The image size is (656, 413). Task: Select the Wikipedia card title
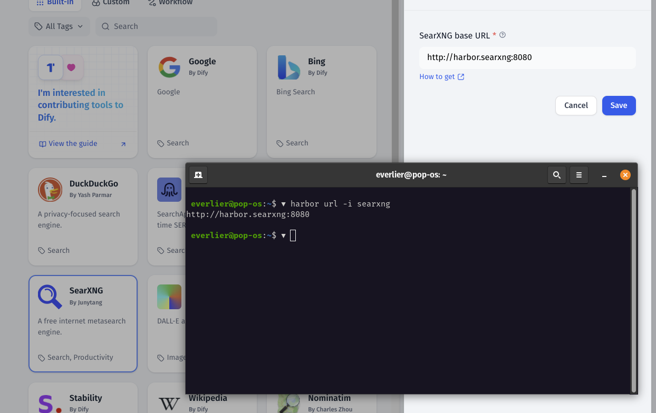[208, 398]
